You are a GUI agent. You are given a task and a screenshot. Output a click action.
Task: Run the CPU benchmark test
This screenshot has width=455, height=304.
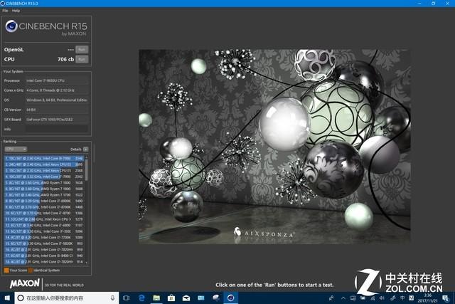[x=81, y=59]
